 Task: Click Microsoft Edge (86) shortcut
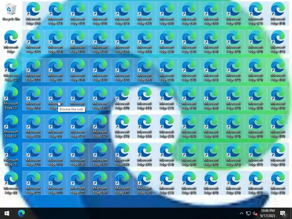(278, 70)
